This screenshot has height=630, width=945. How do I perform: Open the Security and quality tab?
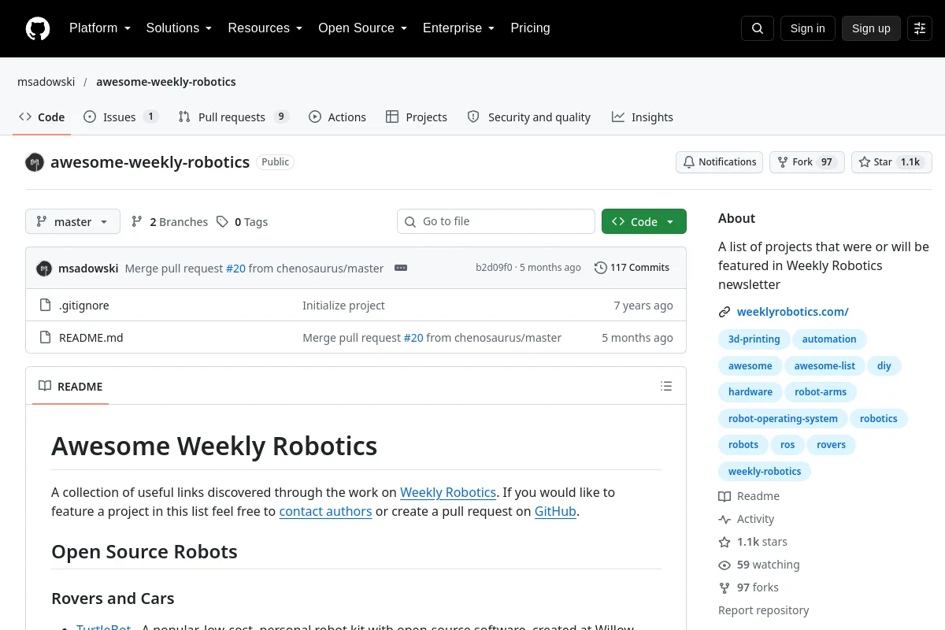point(528,117)
